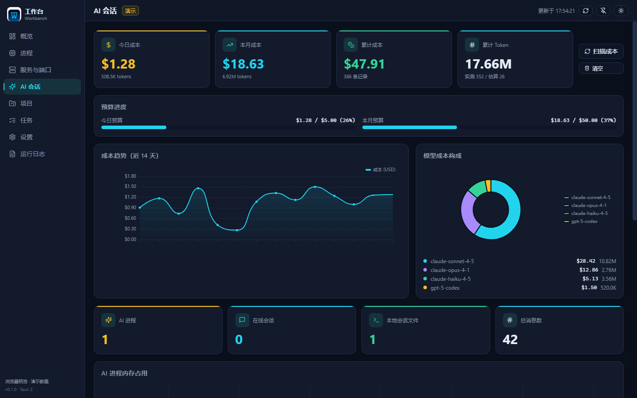Click the trend arrow icon on 本月成本 card
The width and height of the screenshot is (637, 398).
pos(230,45)
